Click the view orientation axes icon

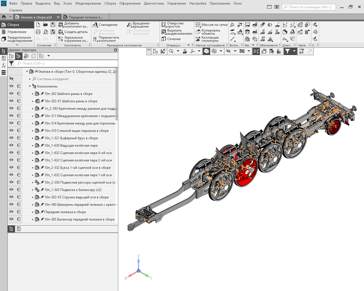pos(193,51)
